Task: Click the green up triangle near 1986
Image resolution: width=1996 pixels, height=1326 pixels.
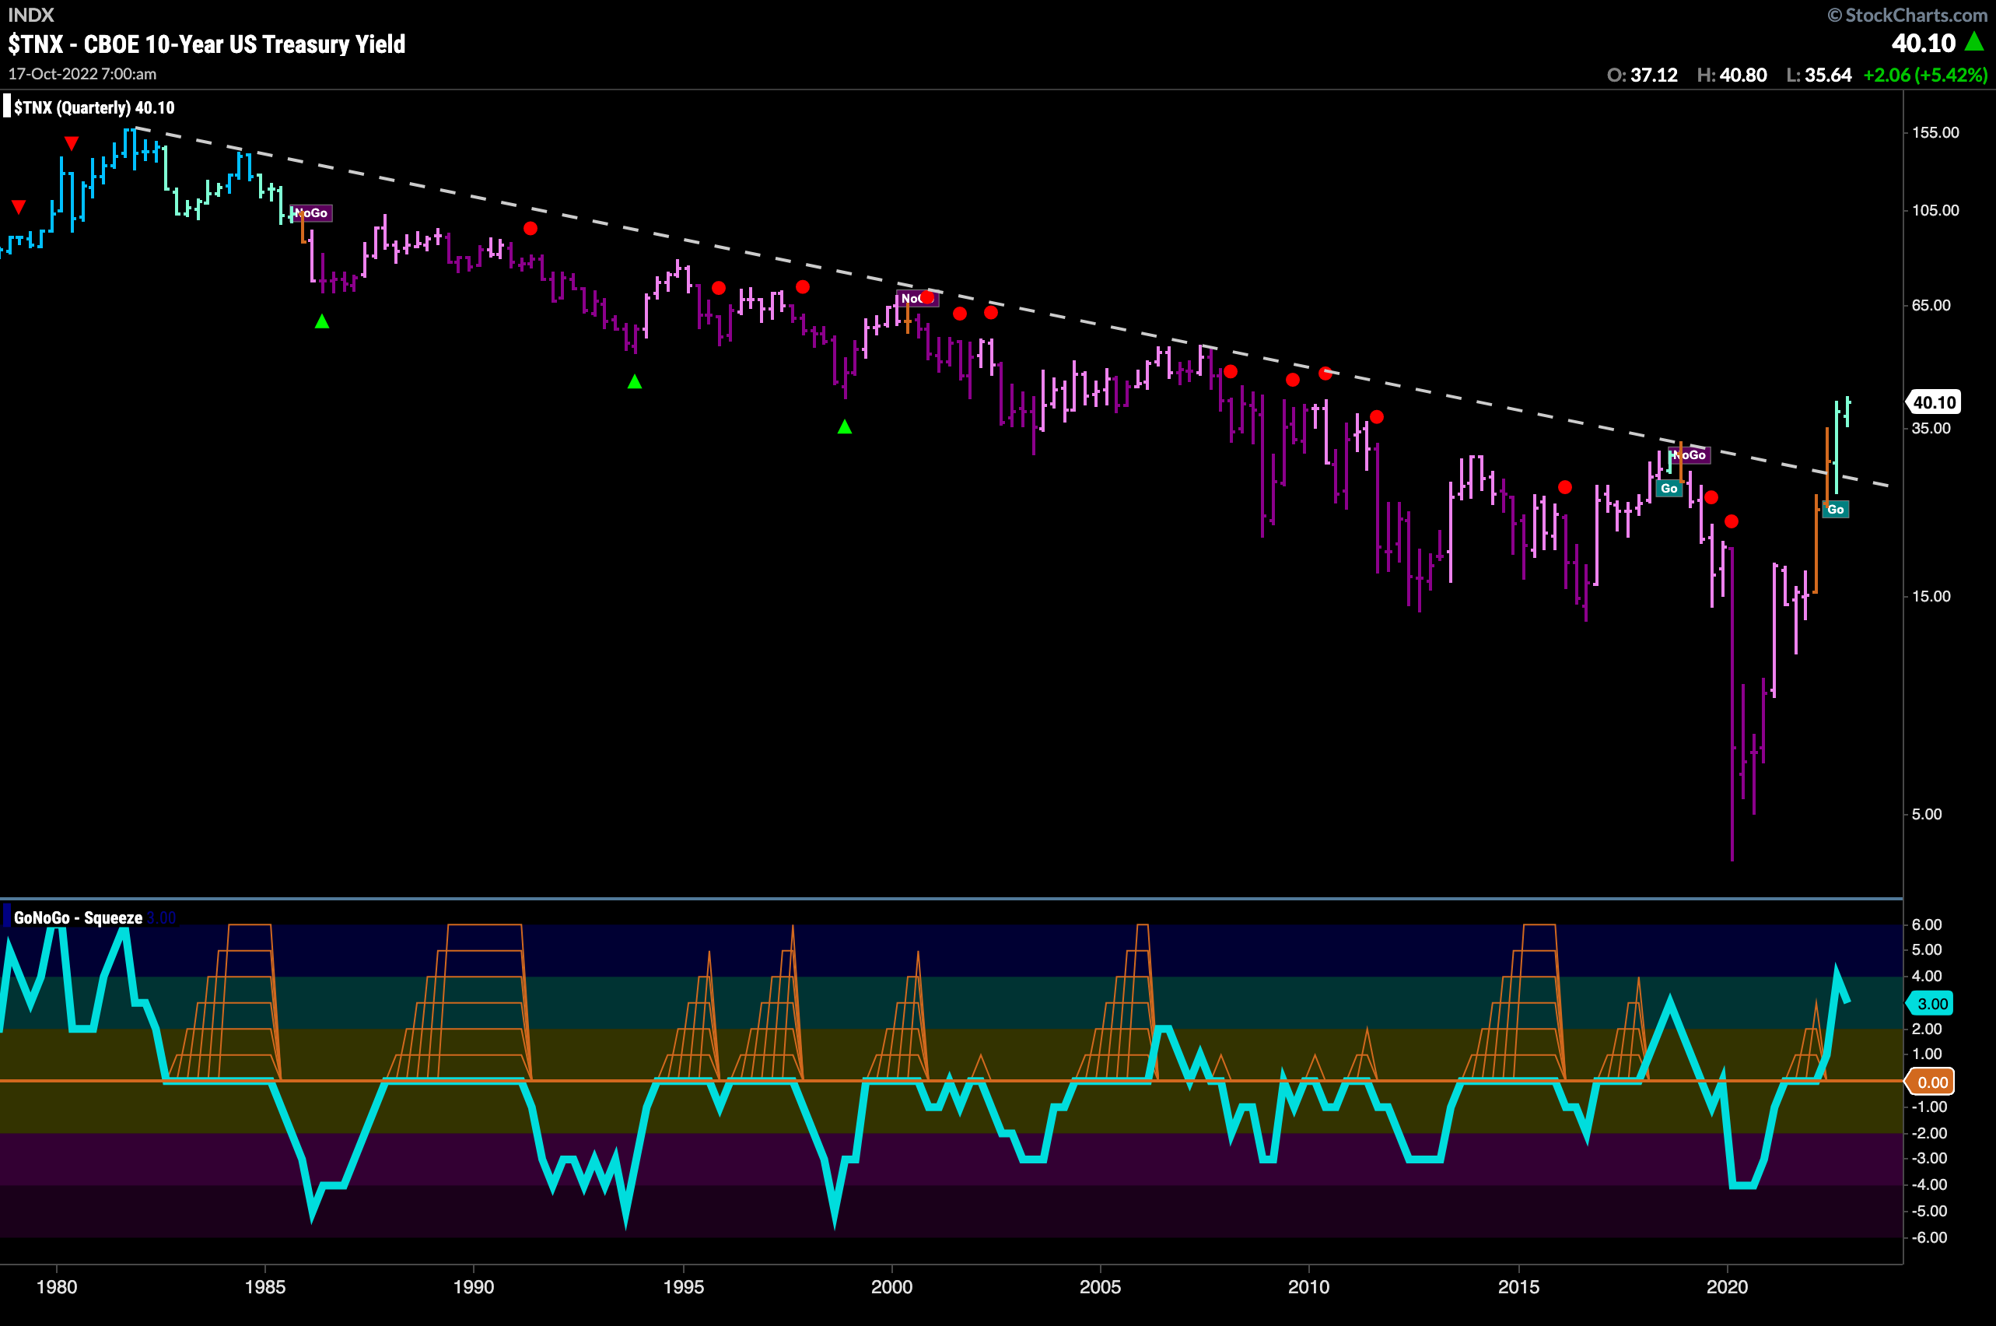Action: pos(322,321)
